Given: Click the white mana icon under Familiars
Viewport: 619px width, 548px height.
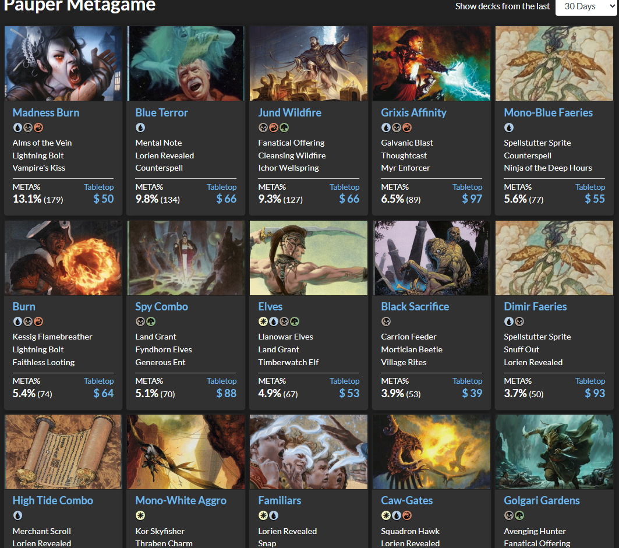Looking at the screenshot, I should pos(263,515).
